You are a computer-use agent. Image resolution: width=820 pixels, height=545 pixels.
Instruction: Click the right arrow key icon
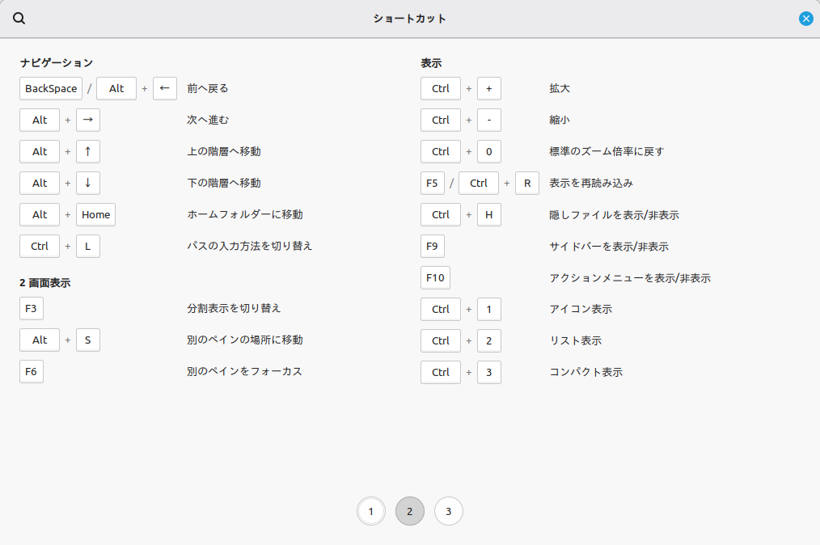click(88, 120)
